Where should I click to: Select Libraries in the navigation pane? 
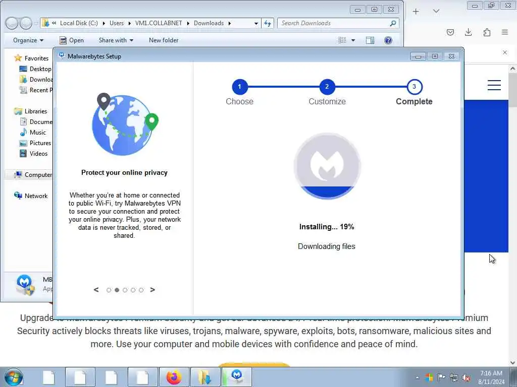(x=31, y=111)
